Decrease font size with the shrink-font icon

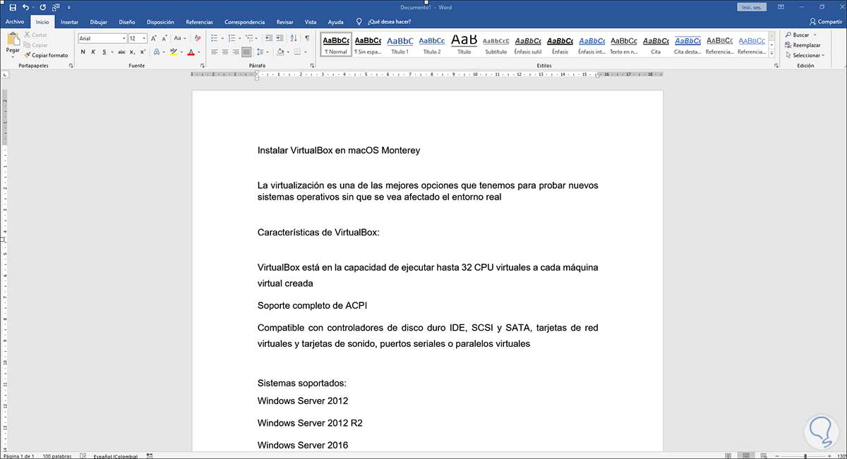164,38
